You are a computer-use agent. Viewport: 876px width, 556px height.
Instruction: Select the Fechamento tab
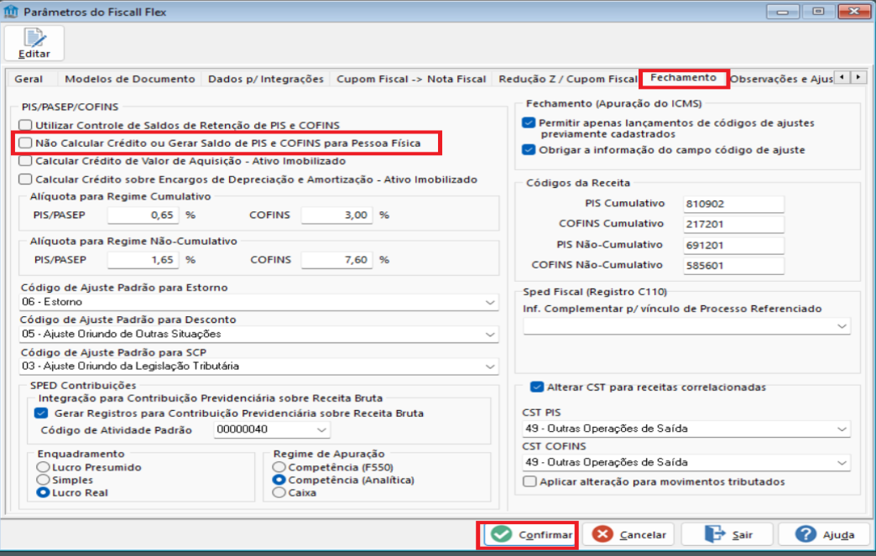pyautogui.click(x=683, y=78)
